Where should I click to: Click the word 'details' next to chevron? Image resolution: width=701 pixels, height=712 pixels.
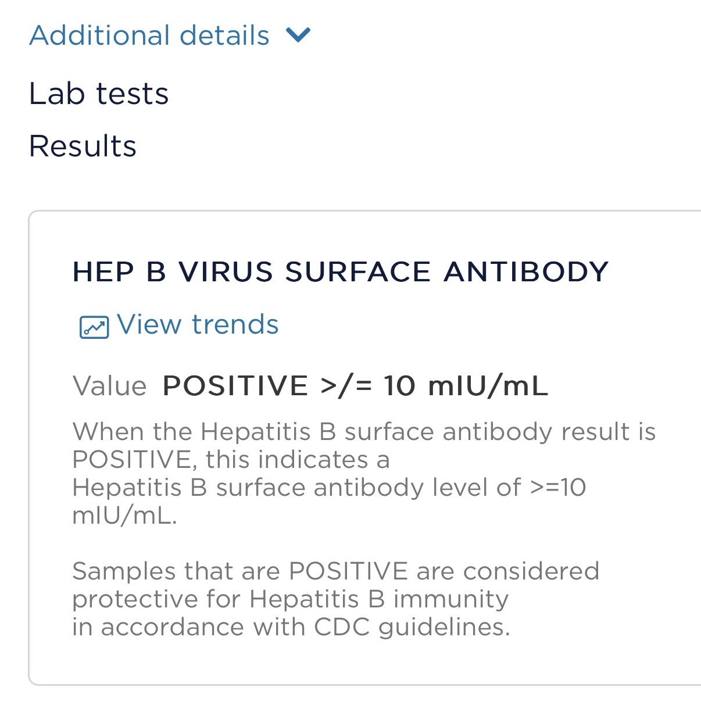(x=224, y=35)
